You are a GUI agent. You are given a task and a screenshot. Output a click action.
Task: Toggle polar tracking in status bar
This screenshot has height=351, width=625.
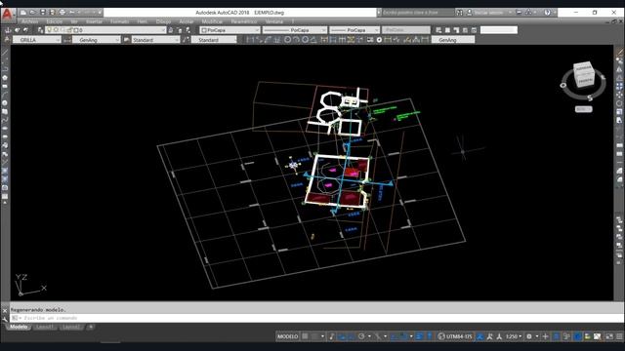(x=361, y=336)
